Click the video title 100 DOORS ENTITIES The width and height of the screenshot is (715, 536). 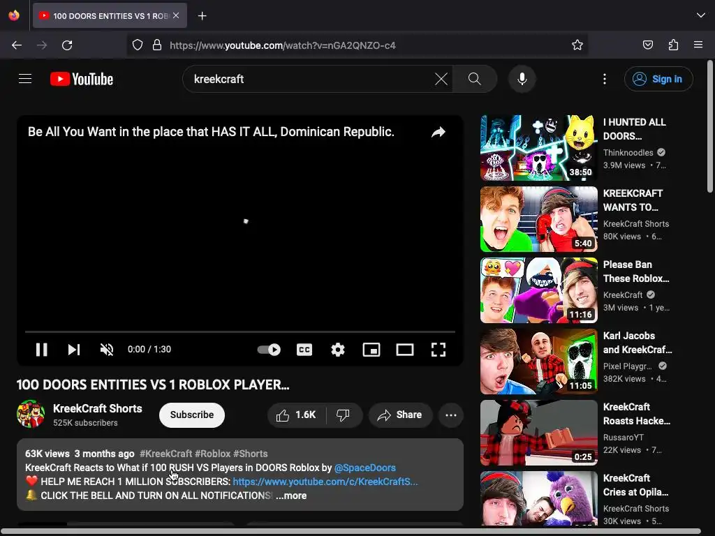point(153,385)
